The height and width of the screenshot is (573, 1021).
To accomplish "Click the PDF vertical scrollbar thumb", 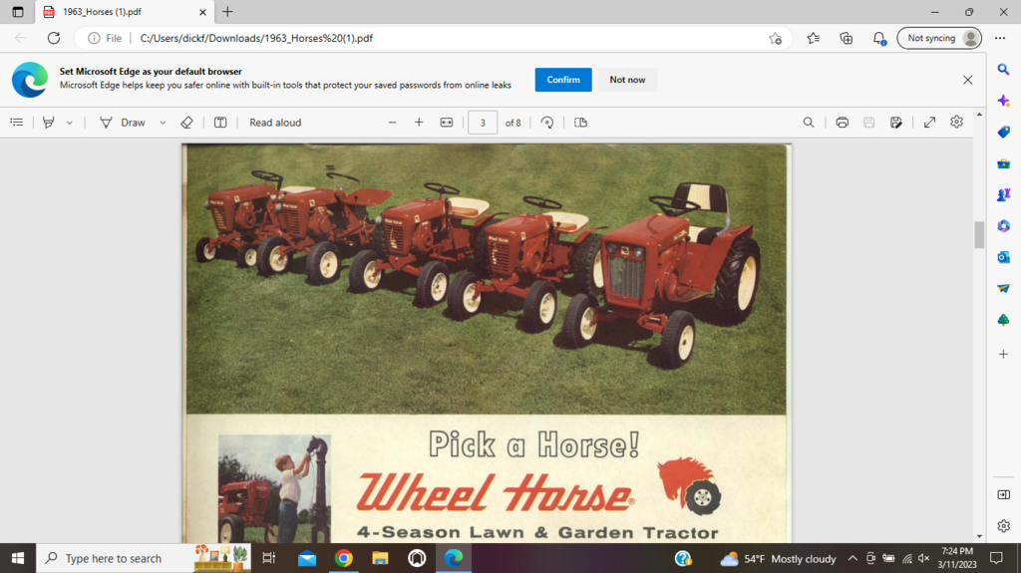I will coord(979,235).
